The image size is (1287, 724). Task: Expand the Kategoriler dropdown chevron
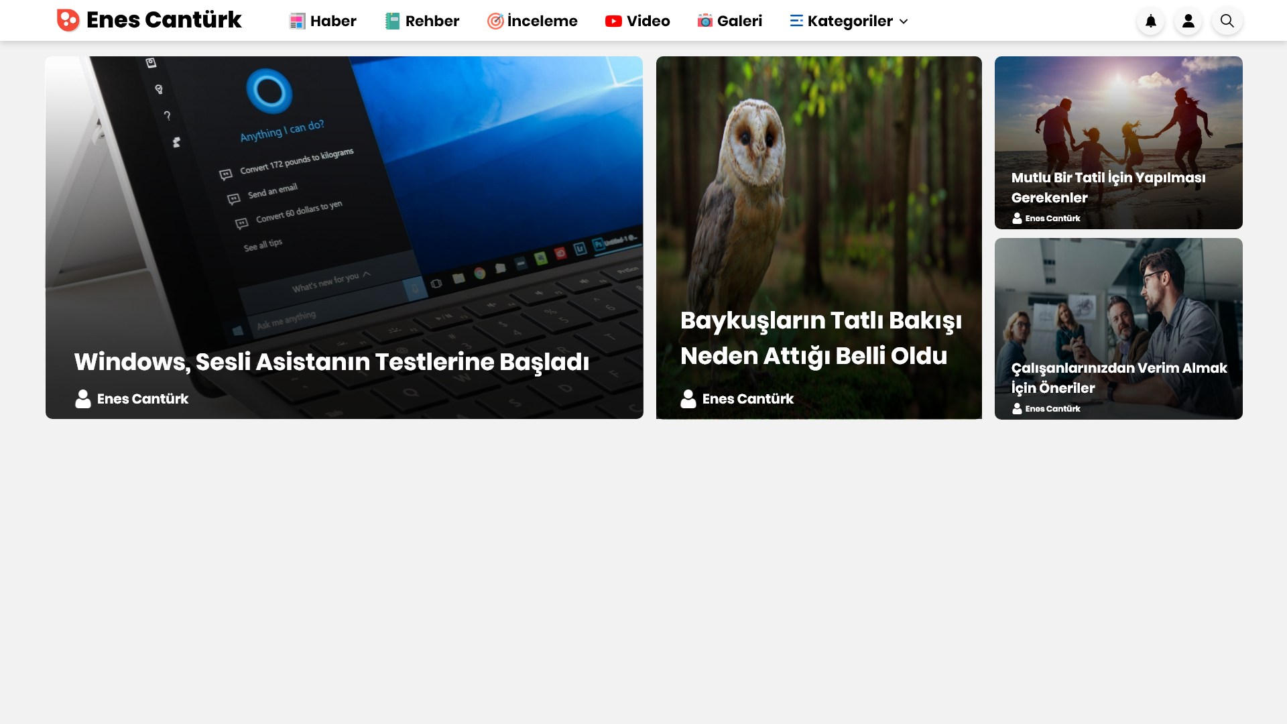(x=904, y=21)
